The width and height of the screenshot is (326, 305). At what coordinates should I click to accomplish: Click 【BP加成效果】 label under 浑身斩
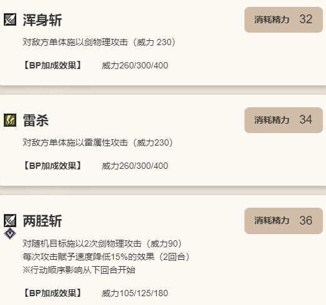pyautogui.click(x=53, y=65)
